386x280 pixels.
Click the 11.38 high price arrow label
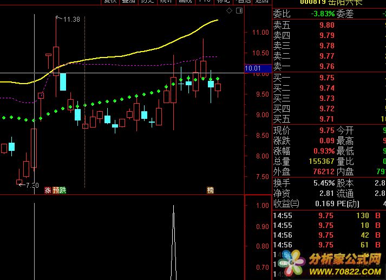pyautogui.click(x=70, y=20)
